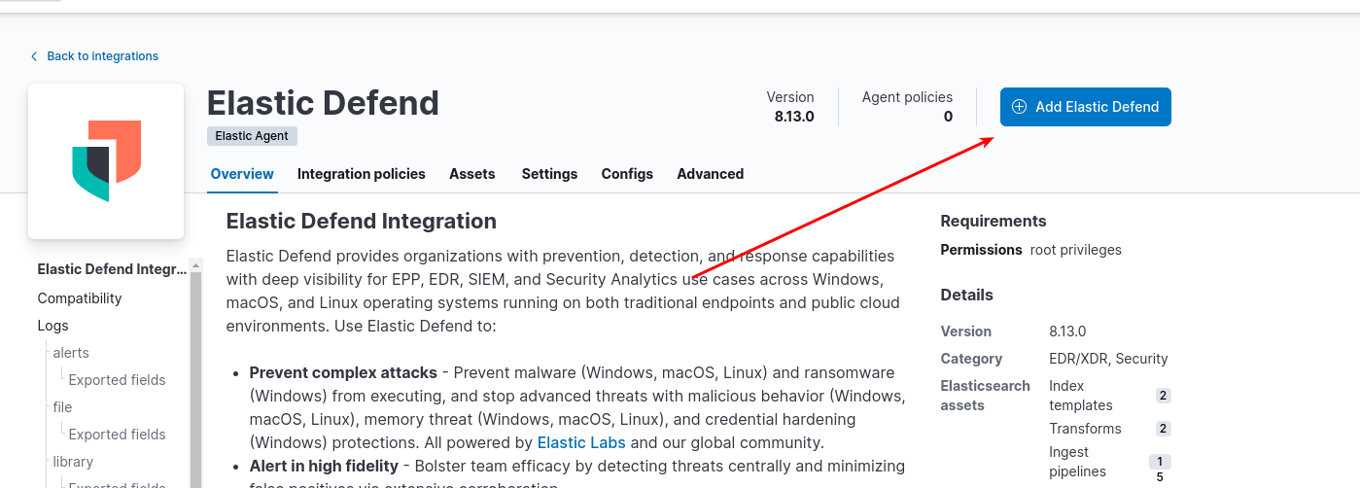Screen dimensions: 1360x488
Task: Open Back to integrations link
Action: pos(102,56)
